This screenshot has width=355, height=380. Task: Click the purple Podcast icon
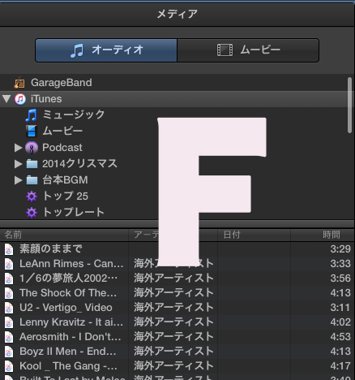coord(32,148)
